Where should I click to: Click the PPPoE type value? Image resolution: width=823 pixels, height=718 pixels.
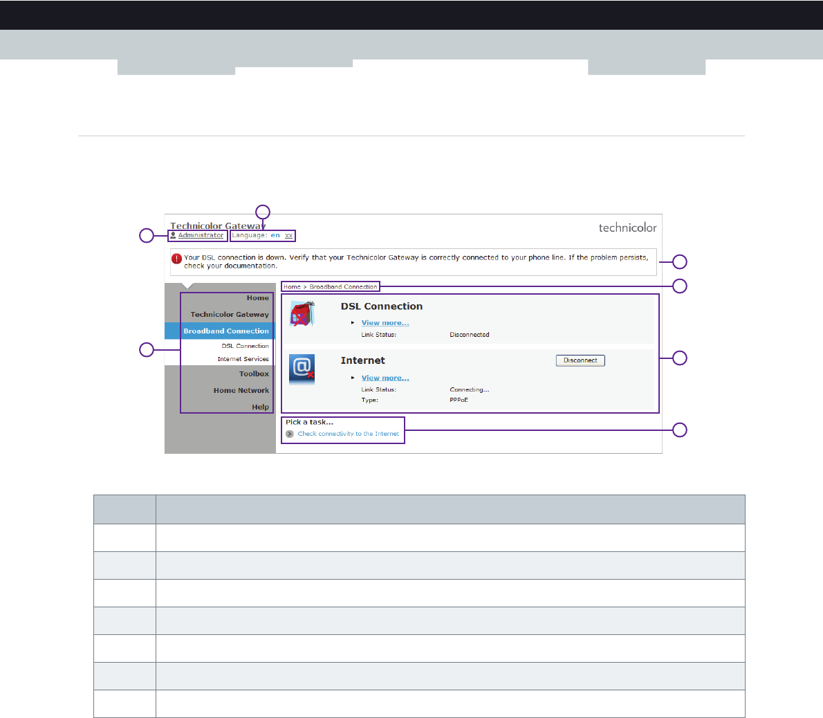pos(459,400)
